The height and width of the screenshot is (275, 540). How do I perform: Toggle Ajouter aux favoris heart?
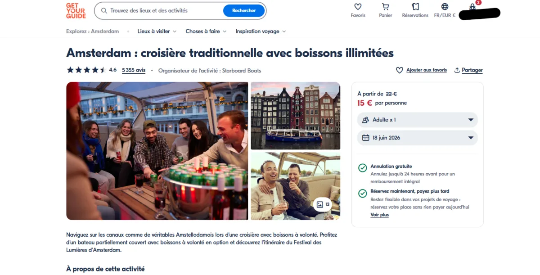[x=399, y=70]
